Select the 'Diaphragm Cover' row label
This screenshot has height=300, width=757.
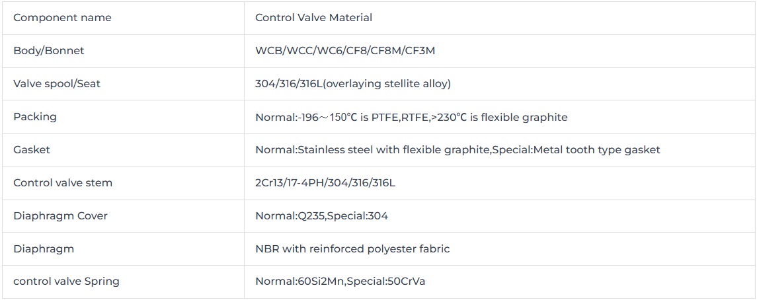(x=123, y=215)
